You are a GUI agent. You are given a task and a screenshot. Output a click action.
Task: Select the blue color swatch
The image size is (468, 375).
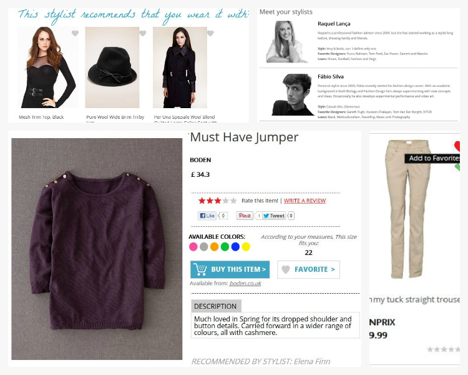pos(235,247)
